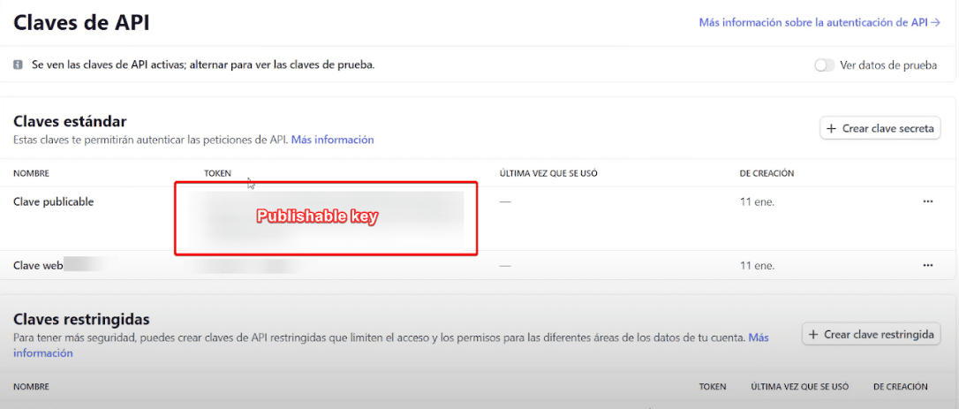This screenshot has height=409, width=959.
Task: Click TOKEN column header in Claves estándar
Action: click(217, 173)
